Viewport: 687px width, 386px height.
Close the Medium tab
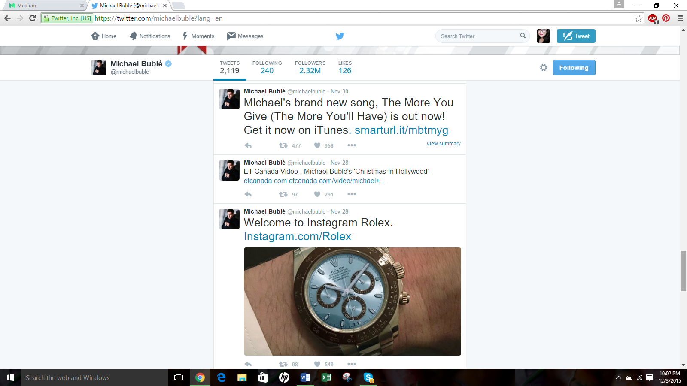point(82,6)
